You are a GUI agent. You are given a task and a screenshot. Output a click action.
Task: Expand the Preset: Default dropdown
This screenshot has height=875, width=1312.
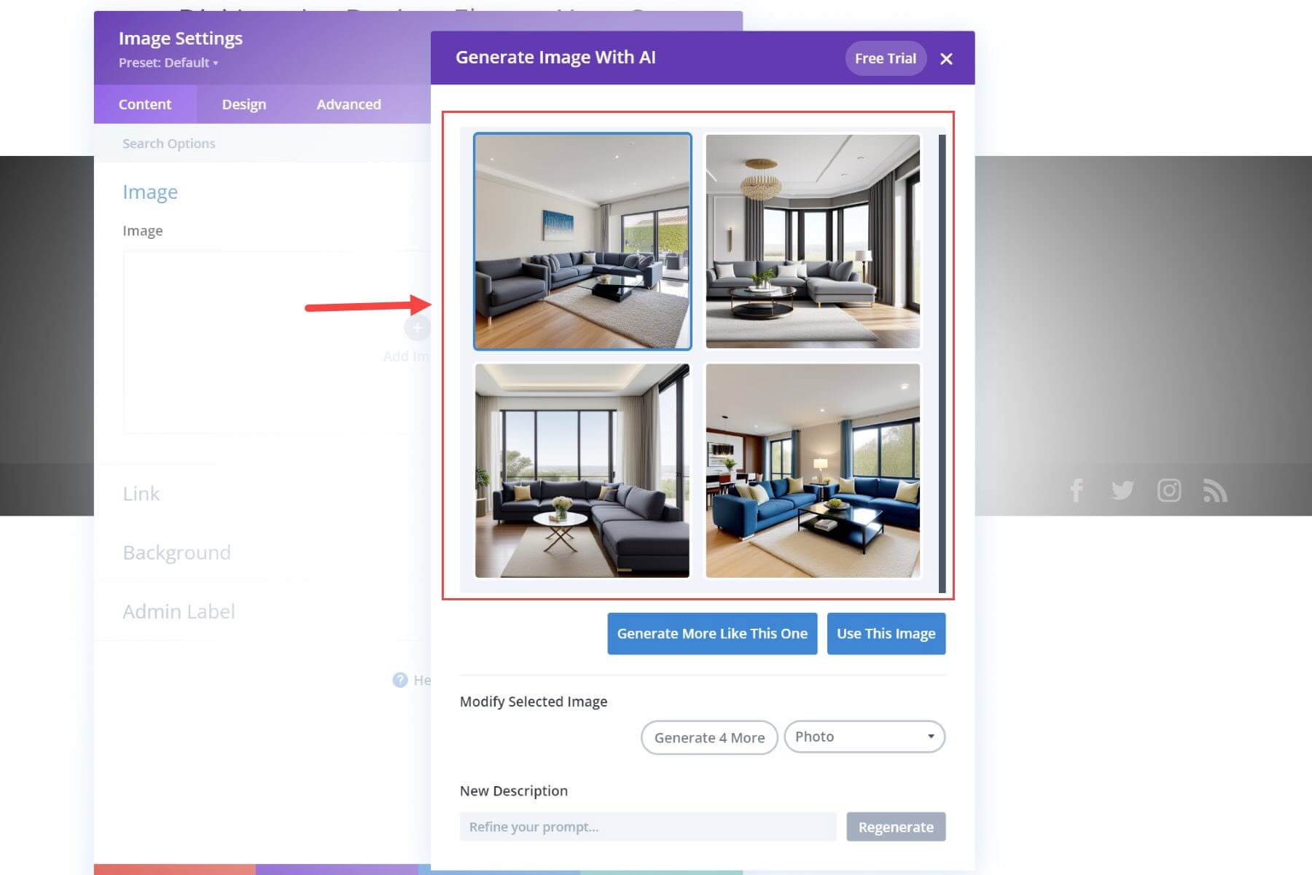(x=168, y=63)
